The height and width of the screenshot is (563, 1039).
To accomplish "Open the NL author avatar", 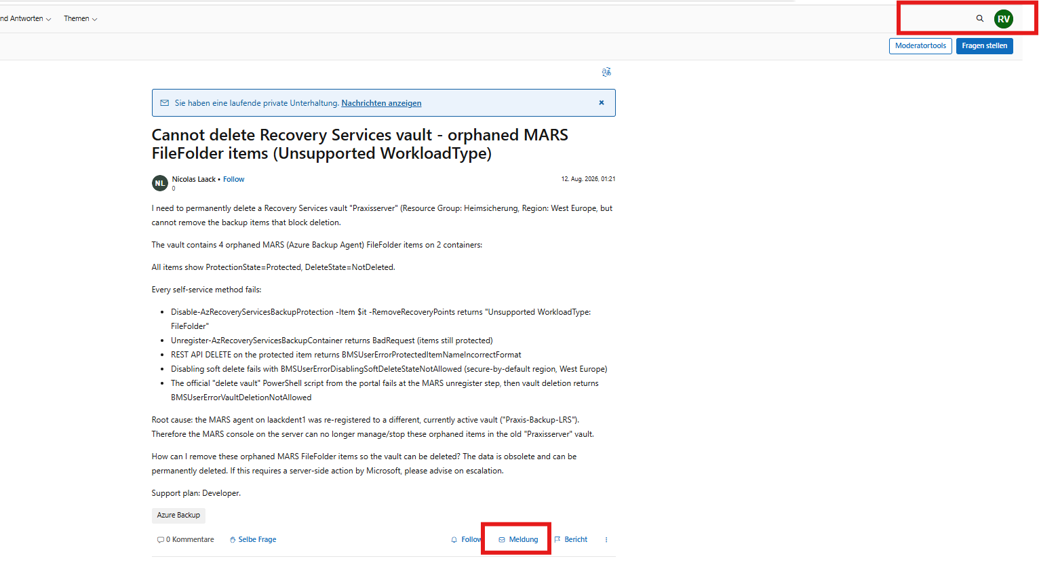I will tap(159, 183).
